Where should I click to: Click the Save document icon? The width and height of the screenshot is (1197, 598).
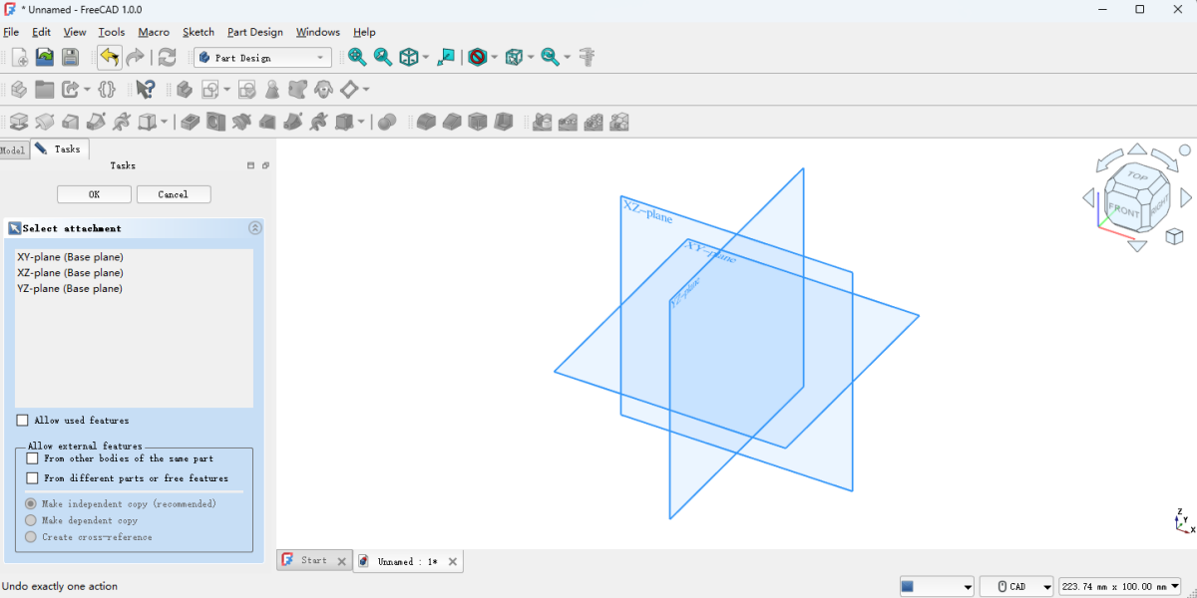coord(69,57)
